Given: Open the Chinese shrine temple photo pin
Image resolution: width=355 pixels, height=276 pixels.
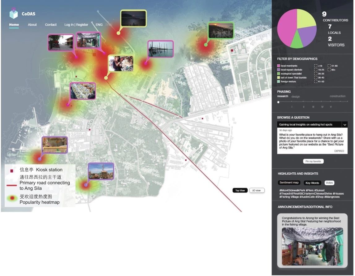Looking at the screenshot, I should coord(101,171).
